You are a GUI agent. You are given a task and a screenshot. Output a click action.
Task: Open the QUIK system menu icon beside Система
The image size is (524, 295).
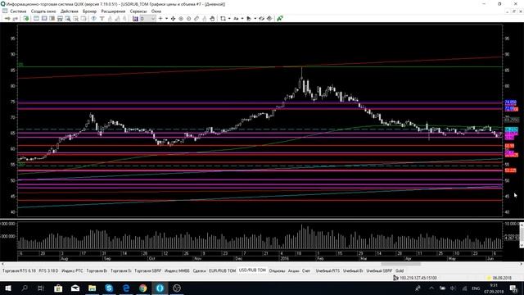(x=5, y=11)
